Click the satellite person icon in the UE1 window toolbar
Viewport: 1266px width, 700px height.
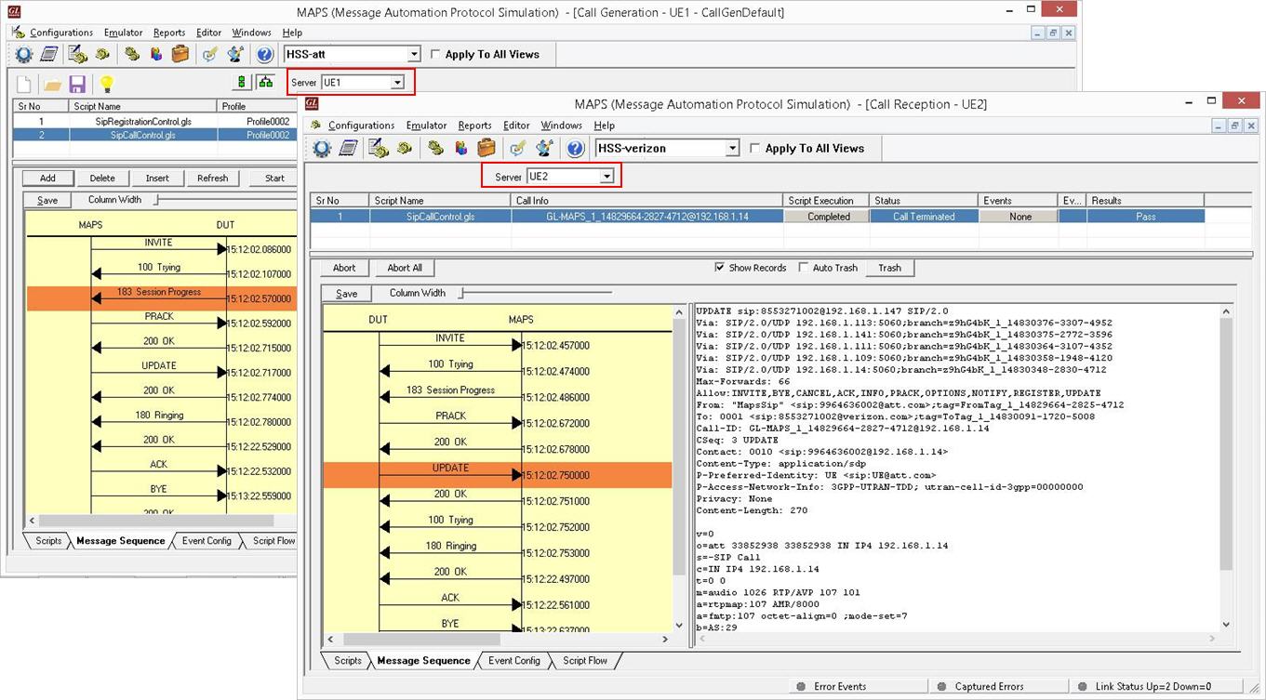235,55
